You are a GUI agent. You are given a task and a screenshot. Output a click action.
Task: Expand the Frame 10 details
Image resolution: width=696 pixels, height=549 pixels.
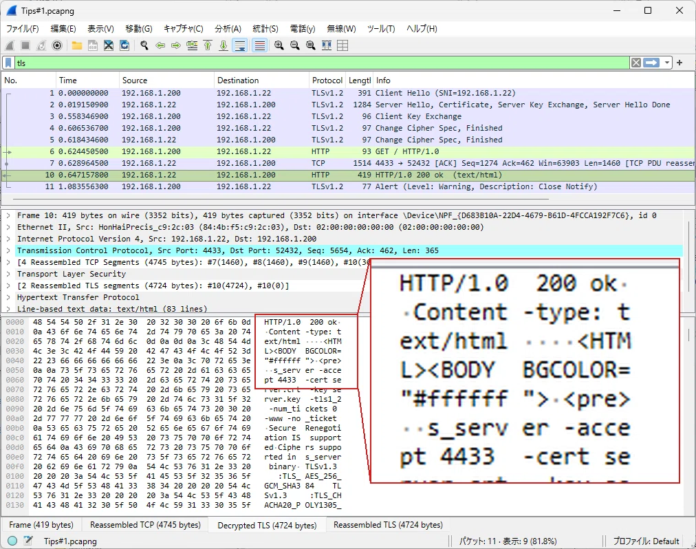[8, 215]
